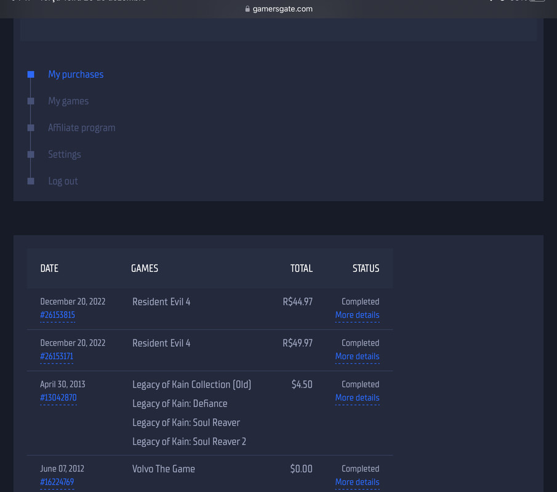
Task: Go to My games
Action: click(x=68, y=101)
